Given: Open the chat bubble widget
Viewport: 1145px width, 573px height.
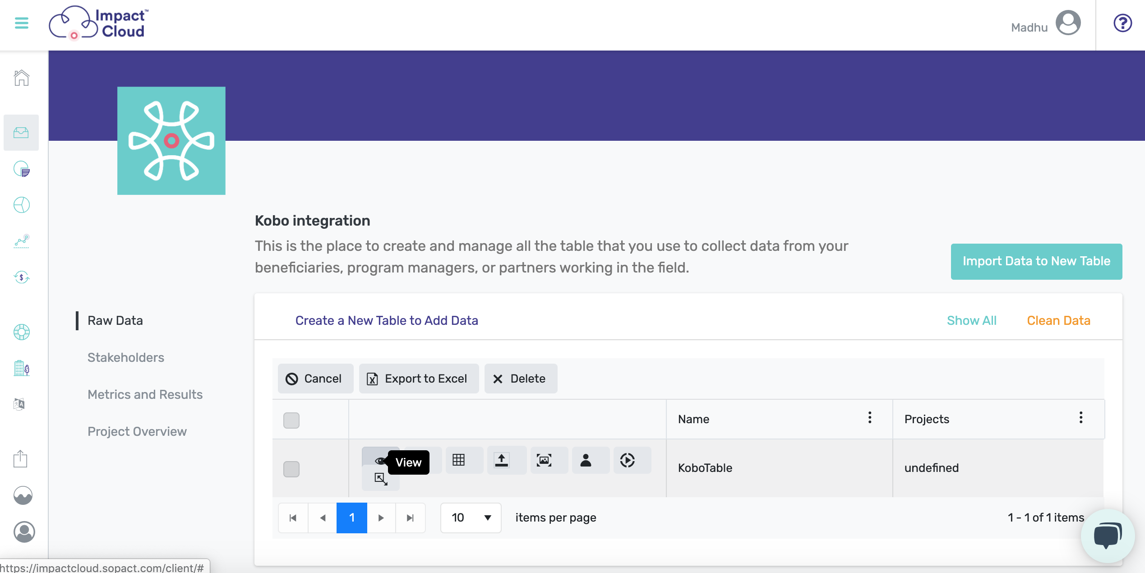Looking at the screenshot, I should [x=1108, y=536].
